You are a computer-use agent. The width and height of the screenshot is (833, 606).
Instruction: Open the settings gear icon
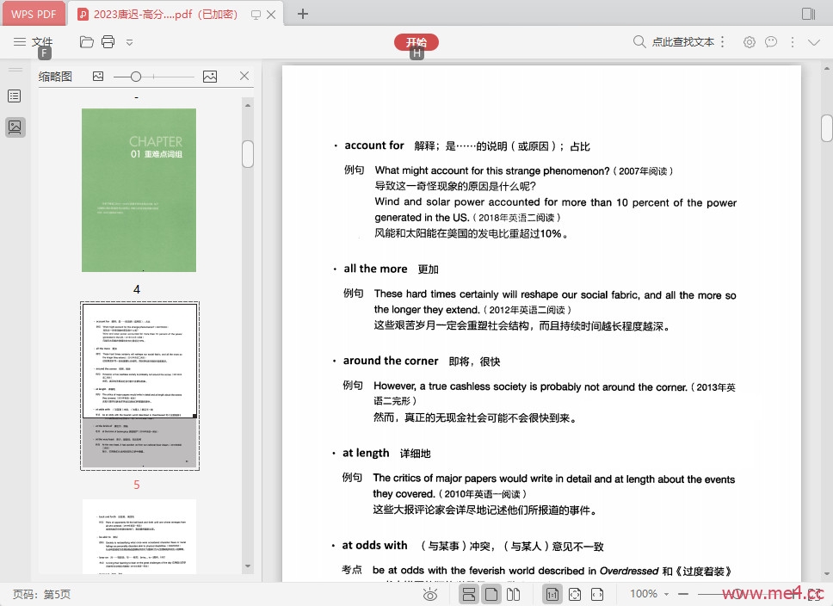tap(749, 42)
